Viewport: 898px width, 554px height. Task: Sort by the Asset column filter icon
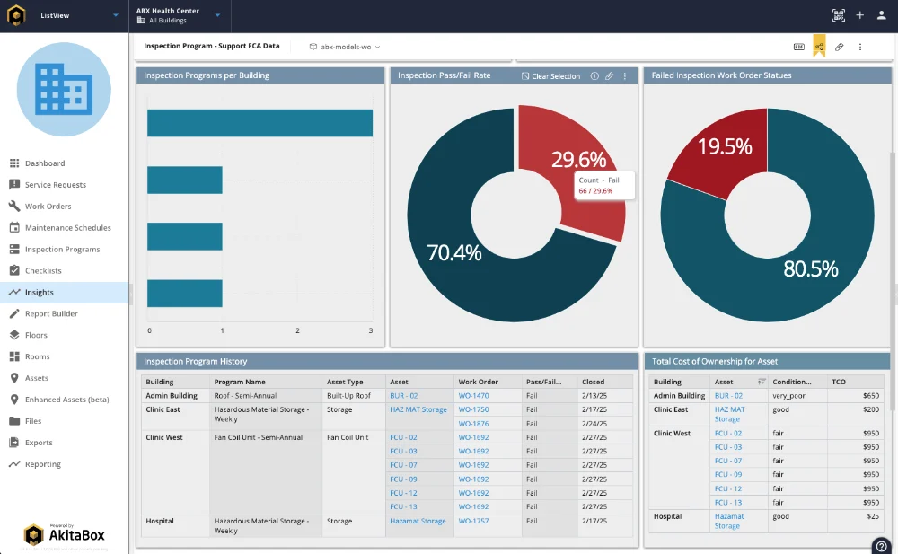762,382
